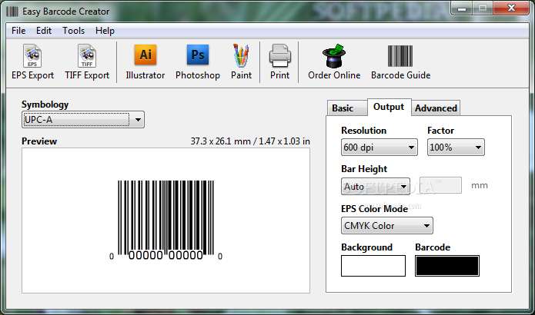Open the EPS Color Mode dropdown
This screenshot has width=535, height=315.
(x=387, y=225)
